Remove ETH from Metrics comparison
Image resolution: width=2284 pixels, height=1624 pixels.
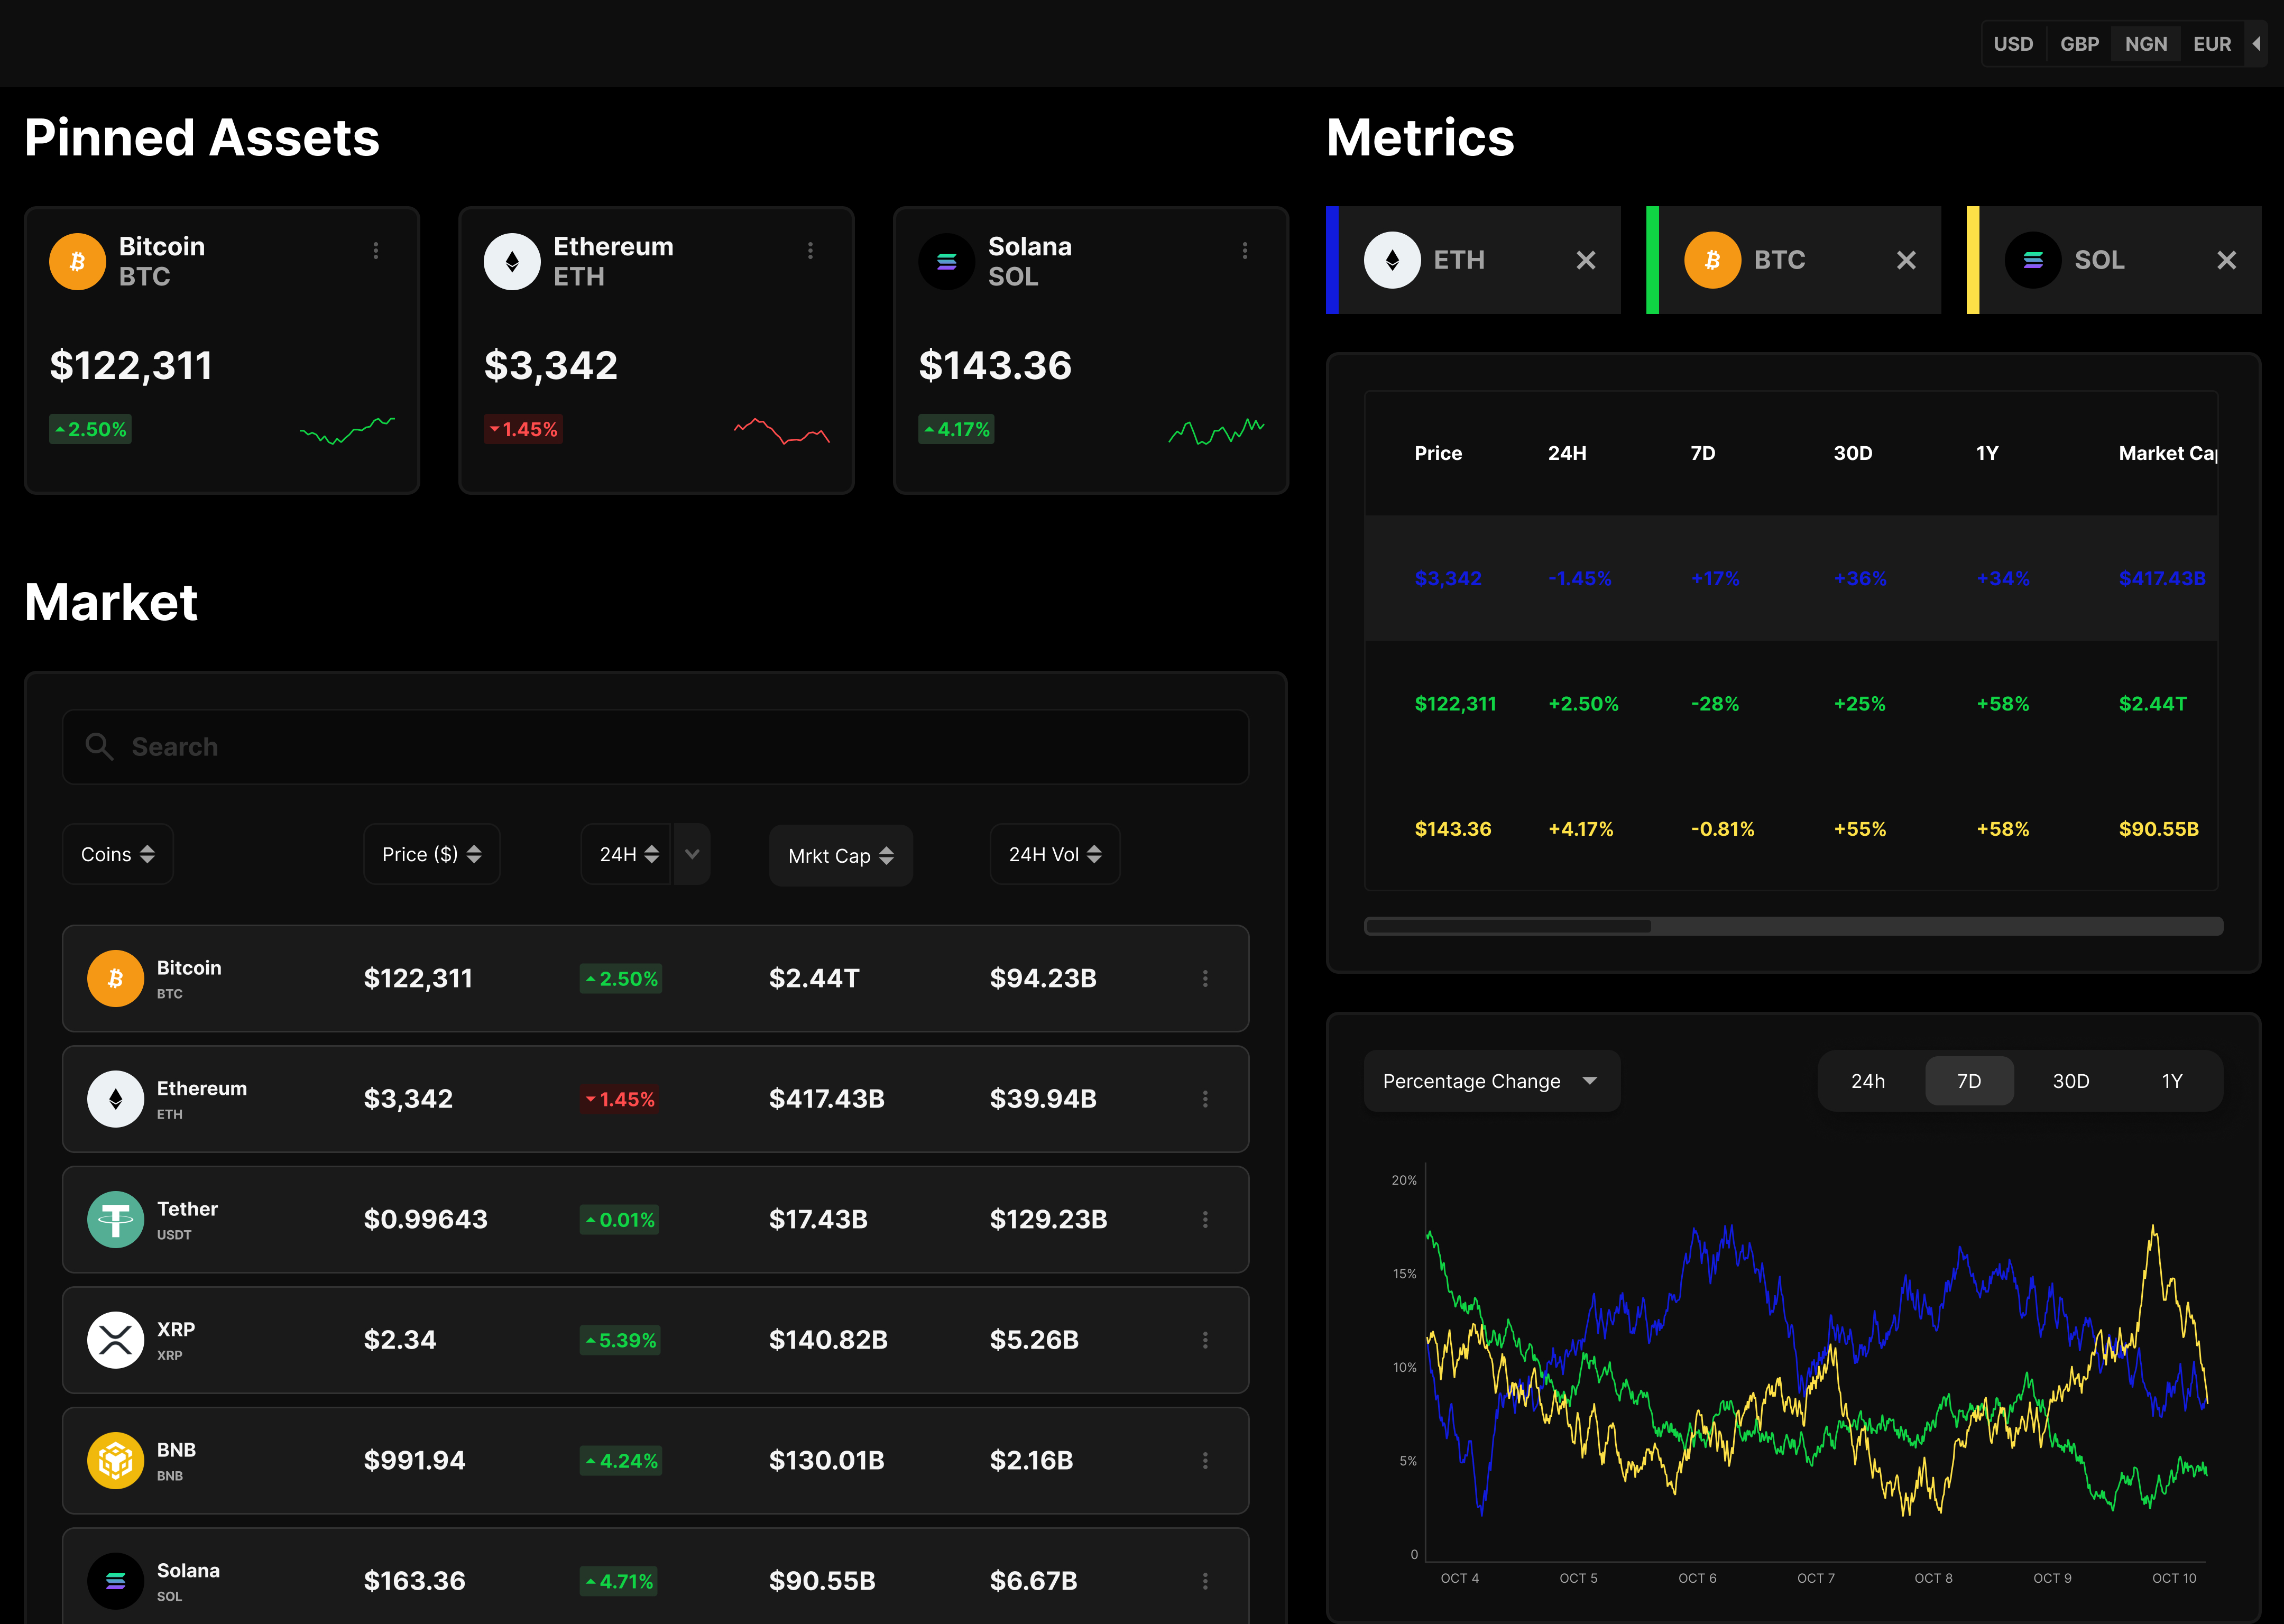point(1585,260)
